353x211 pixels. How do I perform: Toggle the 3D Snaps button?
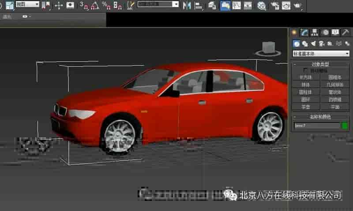[84, 5]
